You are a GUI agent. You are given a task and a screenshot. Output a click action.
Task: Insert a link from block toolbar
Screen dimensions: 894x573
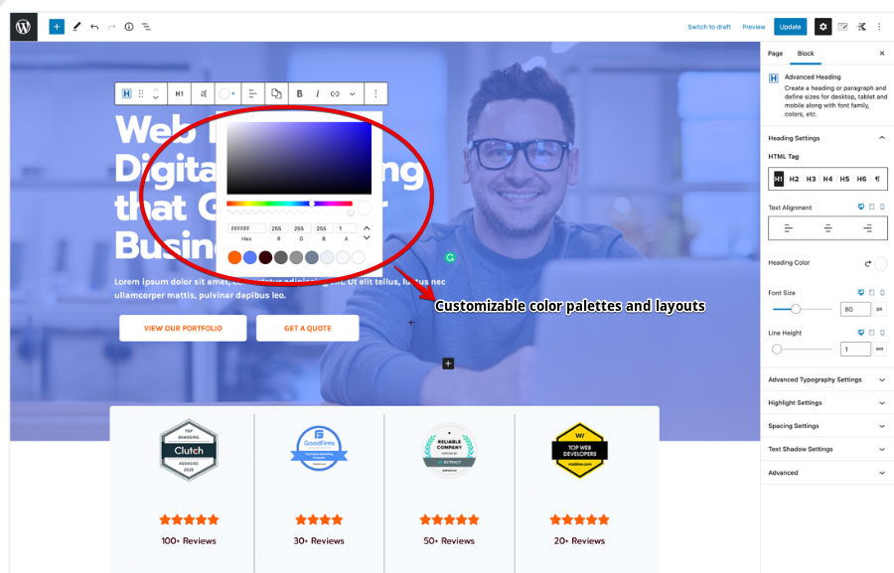(335, 93)
